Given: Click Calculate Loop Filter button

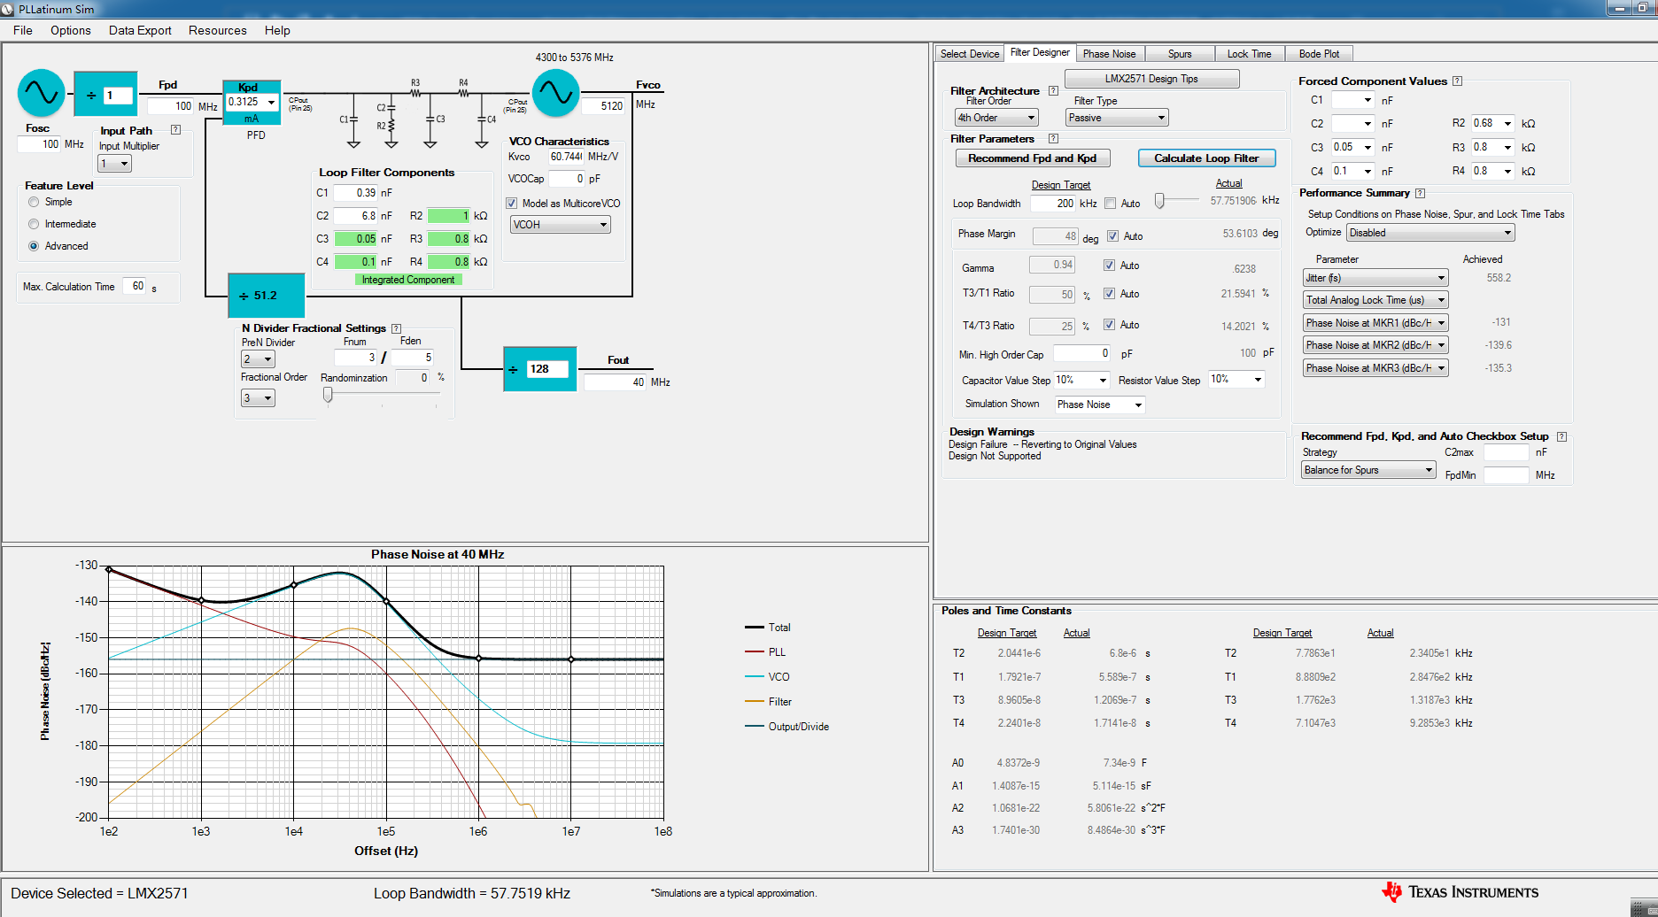Looking at the screenshot, I should pos(1206,158).
